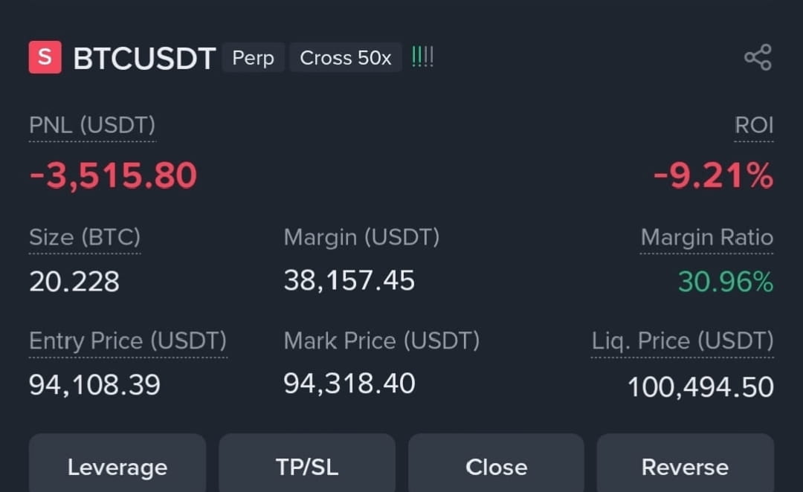Viewport: 803px width, 492px height.
Task: Reverse the BTCUSDT position
Action: [686, 463]
